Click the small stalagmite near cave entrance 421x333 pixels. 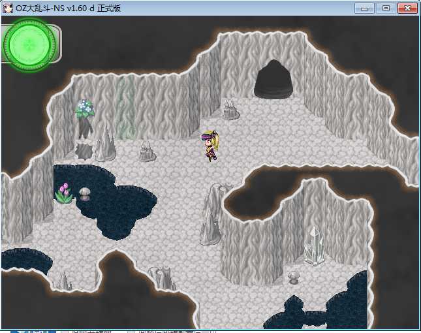(x=230, y=110)
